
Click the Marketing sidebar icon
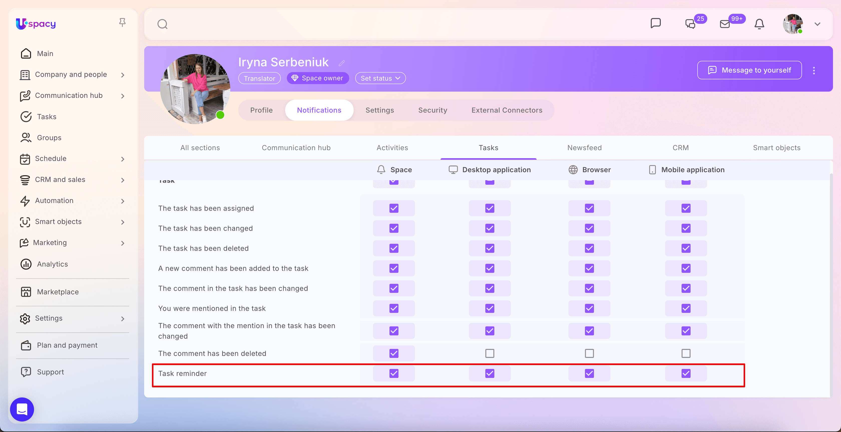tap(24, 243)
